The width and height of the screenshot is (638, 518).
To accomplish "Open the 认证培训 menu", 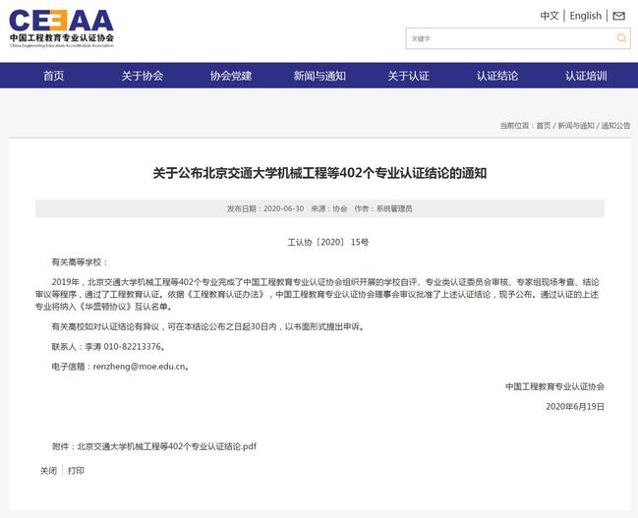I will [586, 76].
